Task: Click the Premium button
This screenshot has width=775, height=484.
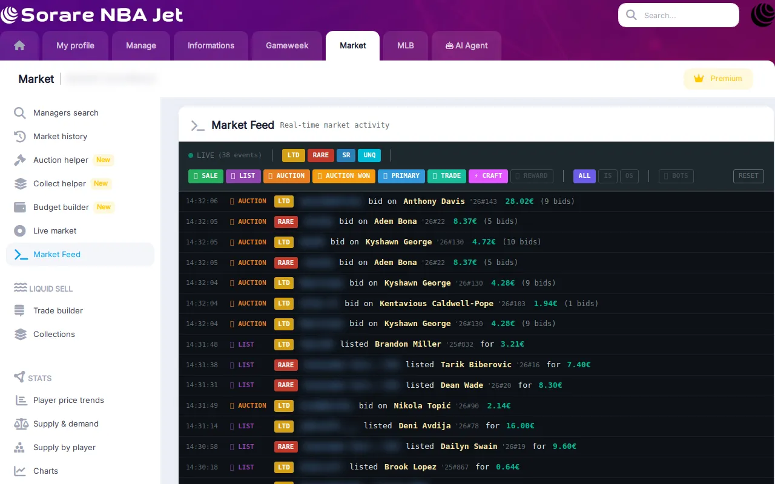Action: pyautogui.click(x=718, y=79)
